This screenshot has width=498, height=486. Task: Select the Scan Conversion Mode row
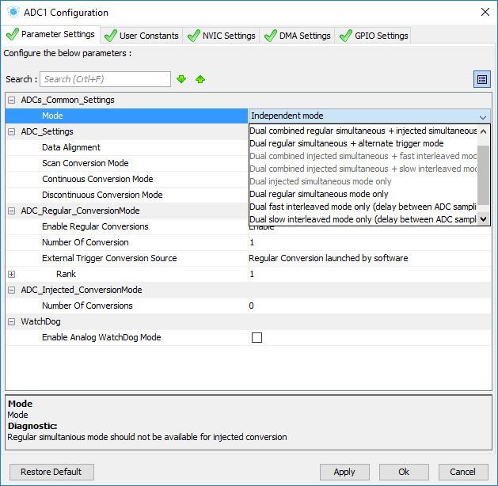127,163
